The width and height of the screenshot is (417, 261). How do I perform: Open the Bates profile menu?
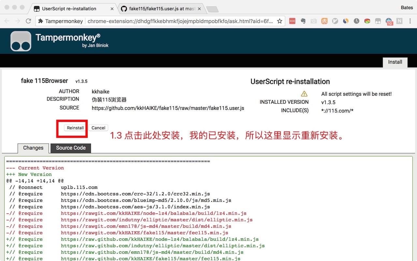click(407, 7)
